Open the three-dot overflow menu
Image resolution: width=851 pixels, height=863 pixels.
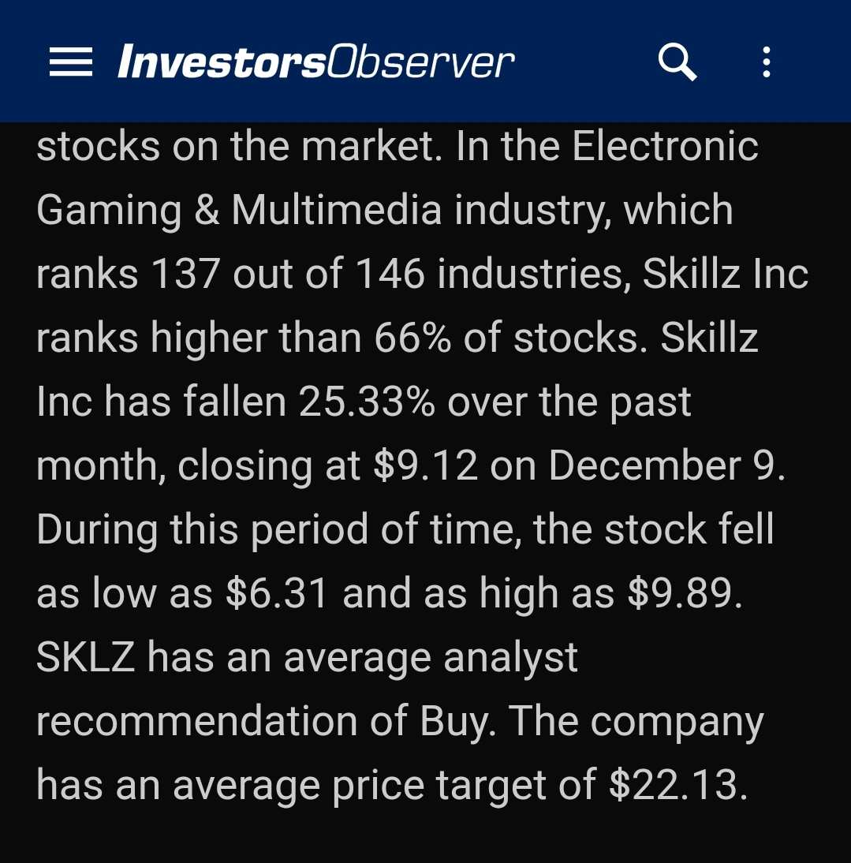coord(767,62)
